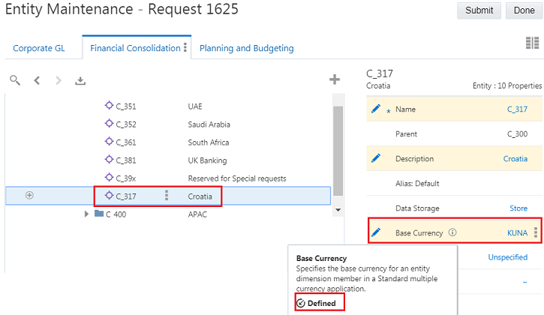Viewport: 544px width, 315px height.
Task: Switch to Planning and Budgeting tab
Action: click(246, 49)
